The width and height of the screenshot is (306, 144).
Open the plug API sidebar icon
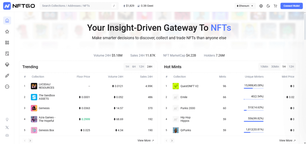(7, 76)
